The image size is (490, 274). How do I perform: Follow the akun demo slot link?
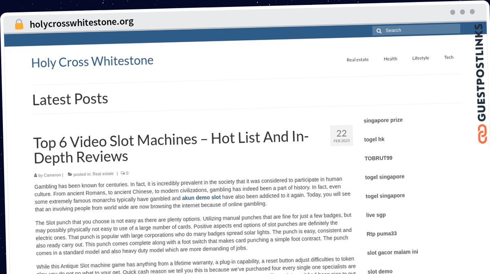pos(201,198)
